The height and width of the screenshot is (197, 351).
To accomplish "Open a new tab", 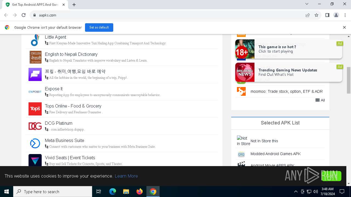I will click(x=74, y=5).
